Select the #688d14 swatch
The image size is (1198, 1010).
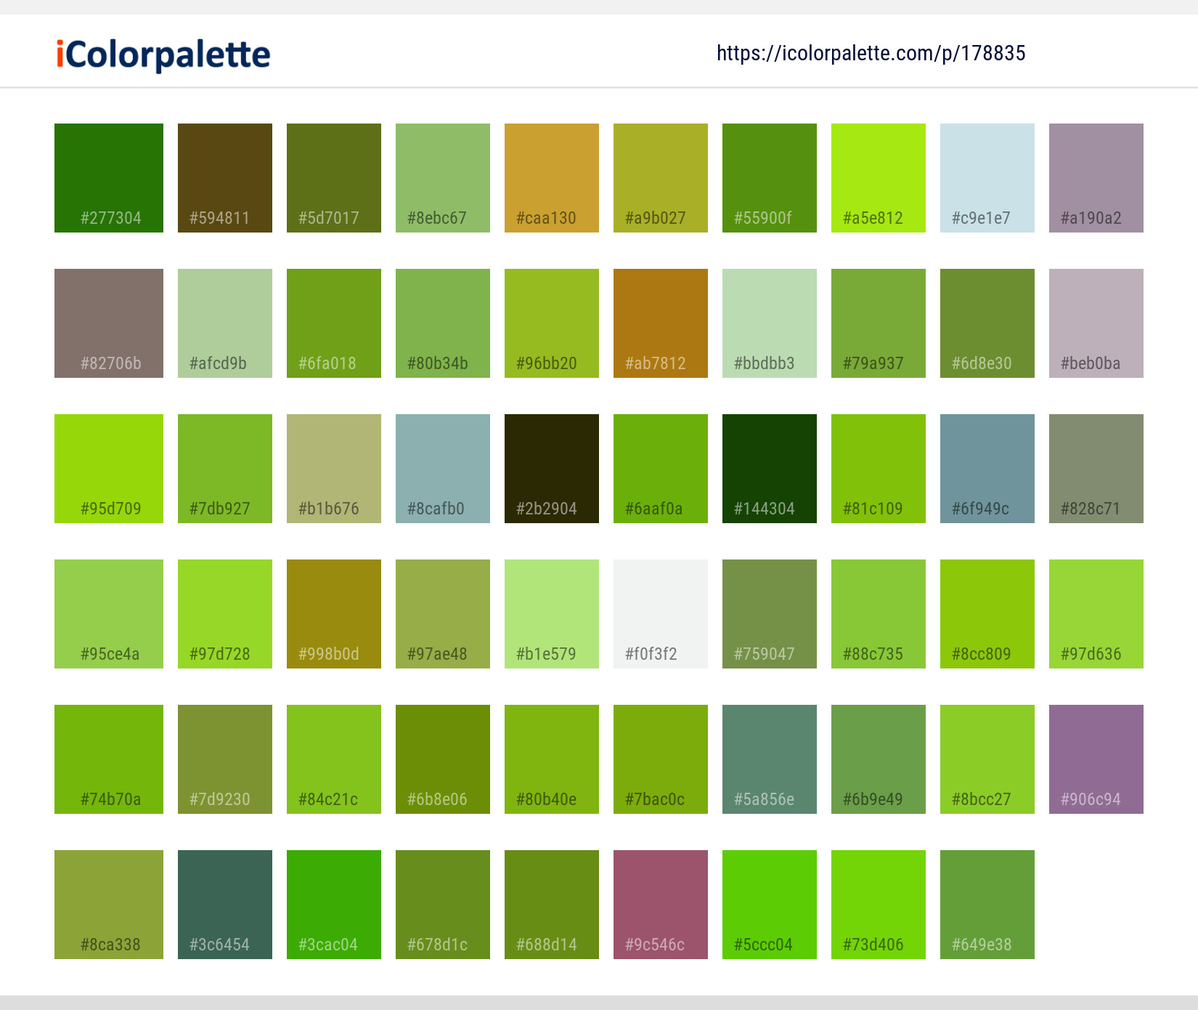click(552, 905)
